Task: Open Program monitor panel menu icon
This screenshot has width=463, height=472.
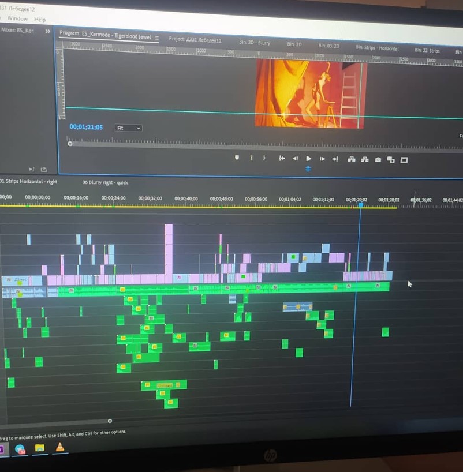Action: (157, 38)
